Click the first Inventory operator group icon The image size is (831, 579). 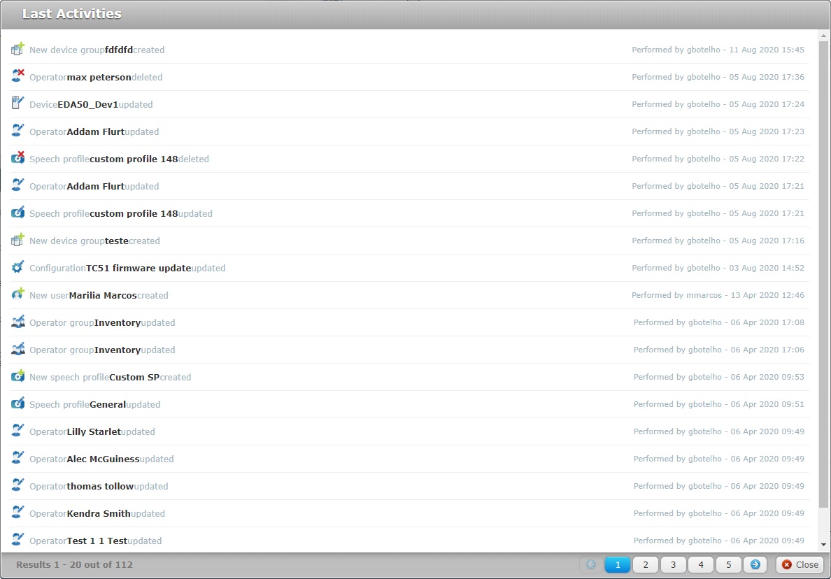click(x=18, y=322)
